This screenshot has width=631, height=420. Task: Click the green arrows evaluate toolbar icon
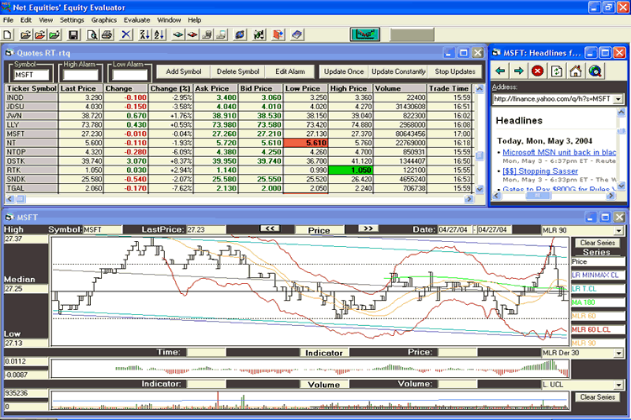(x=259, y=35)
